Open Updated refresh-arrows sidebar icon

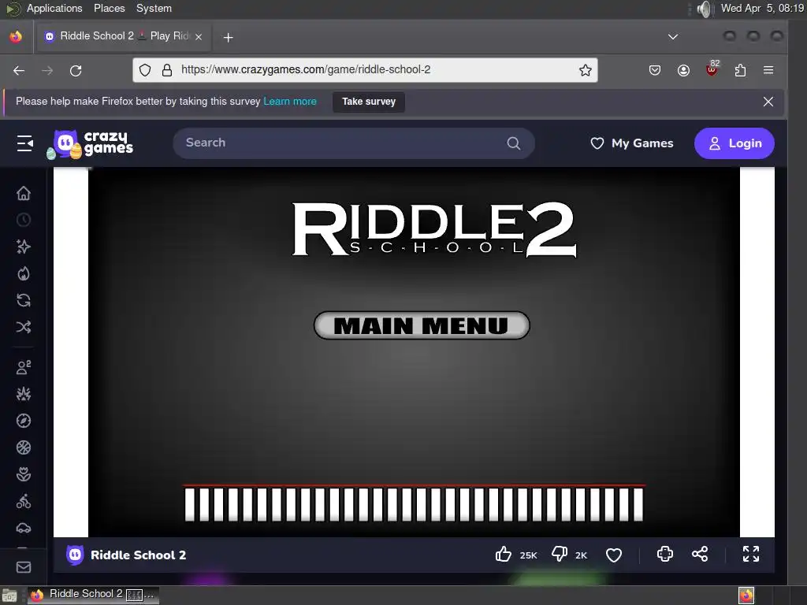[24, 300]
